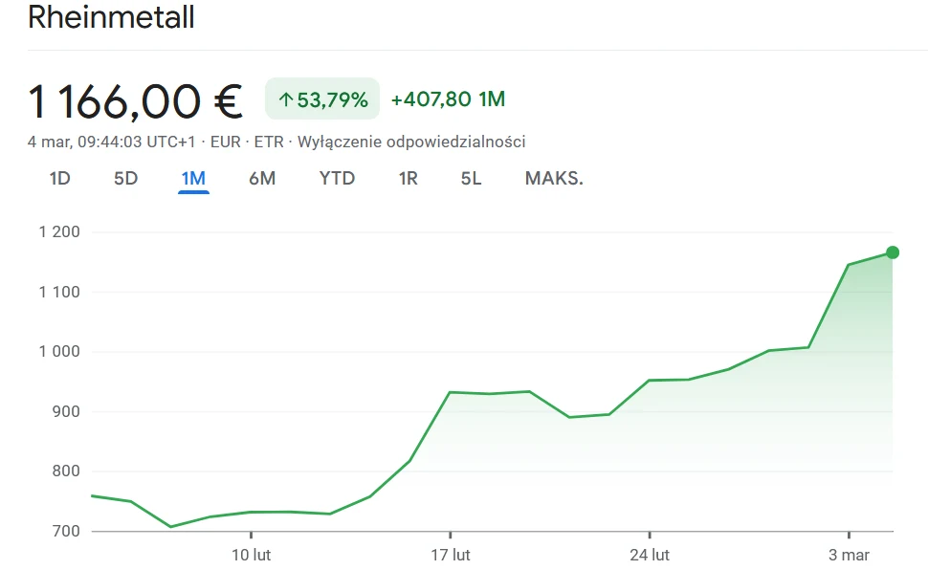
Task: Switch to the 1D time range tab
Action: click(57, 178)
